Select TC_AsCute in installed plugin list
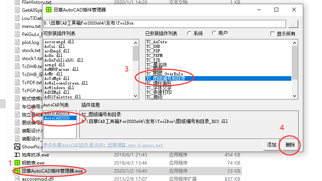The image size is (322, 181). [156, 42]
